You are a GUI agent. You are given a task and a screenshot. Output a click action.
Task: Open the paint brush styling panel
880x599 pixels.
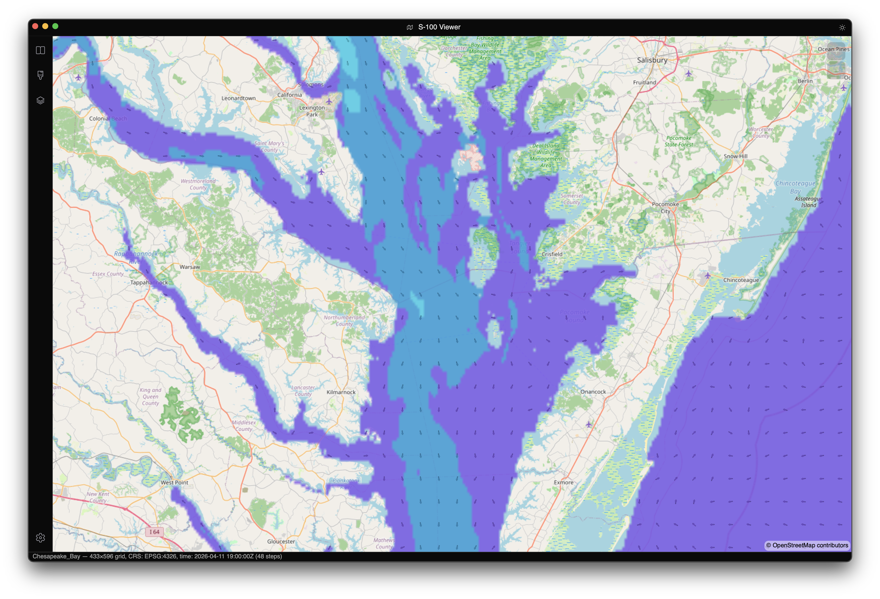(40, 75)
